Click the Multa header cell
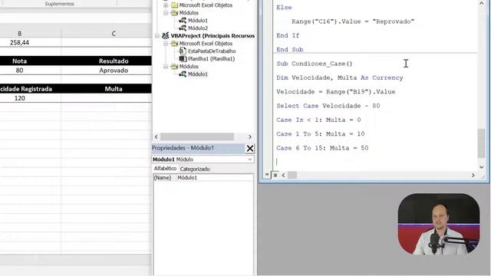 (x=114, y=89)
